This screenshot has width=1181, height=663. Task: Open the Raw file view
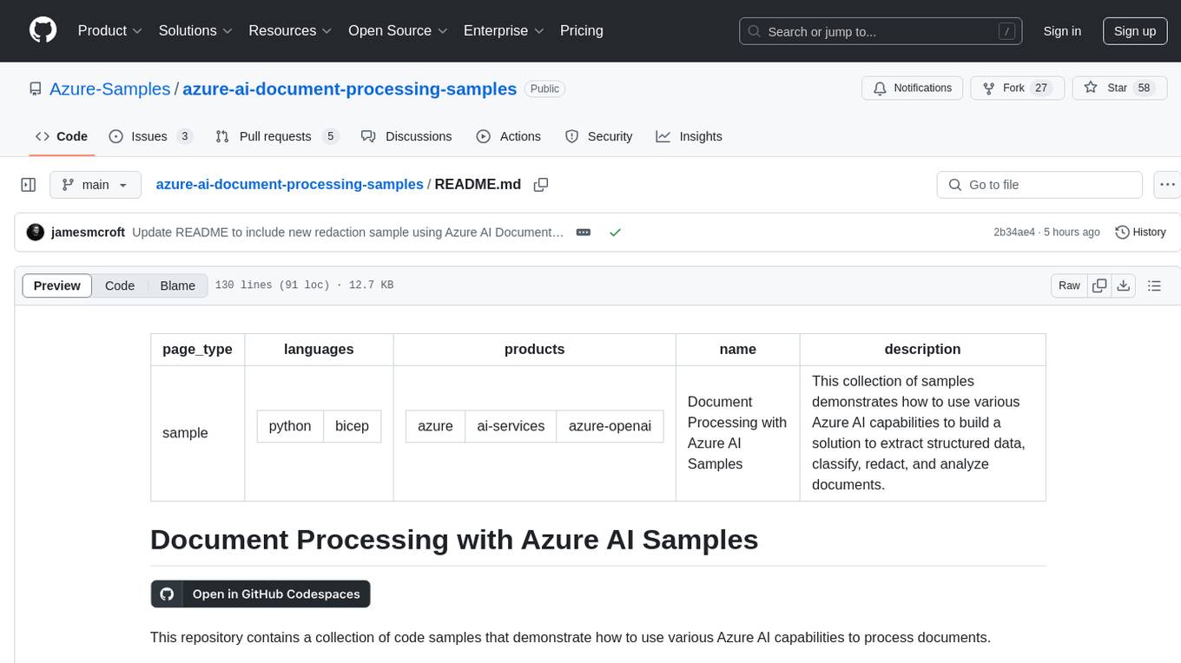(1069, 286)
